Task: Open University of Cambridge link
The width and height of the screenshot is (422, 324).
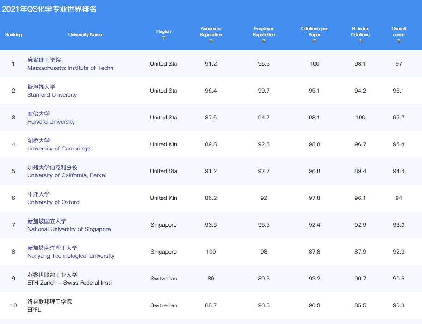Action: 58,149
